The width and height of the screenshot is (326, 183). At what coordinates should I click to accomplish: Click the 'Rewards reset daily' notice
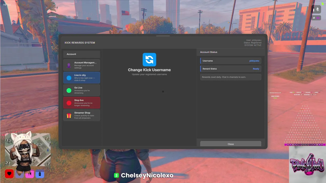(231, 77)
